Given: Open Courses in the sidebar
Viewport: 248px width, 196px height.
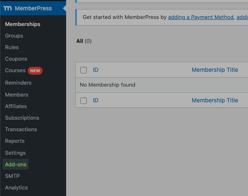Looking at the screenshot, I should coord(15,71).
